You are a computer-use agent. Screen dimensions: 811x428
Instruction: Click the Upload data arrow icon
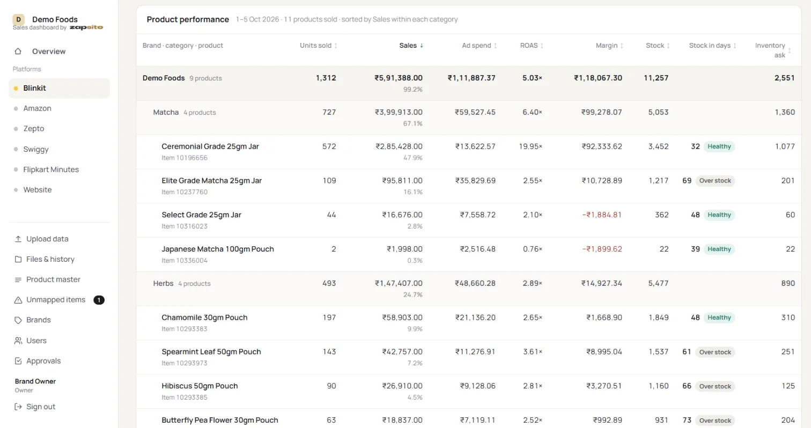click(18, 239)
